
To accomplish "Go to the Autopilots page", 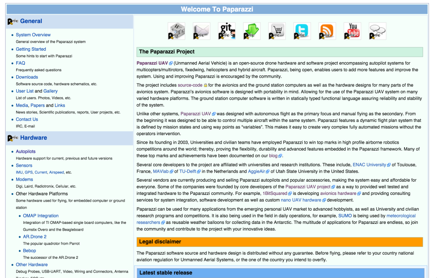I will 26,151.
